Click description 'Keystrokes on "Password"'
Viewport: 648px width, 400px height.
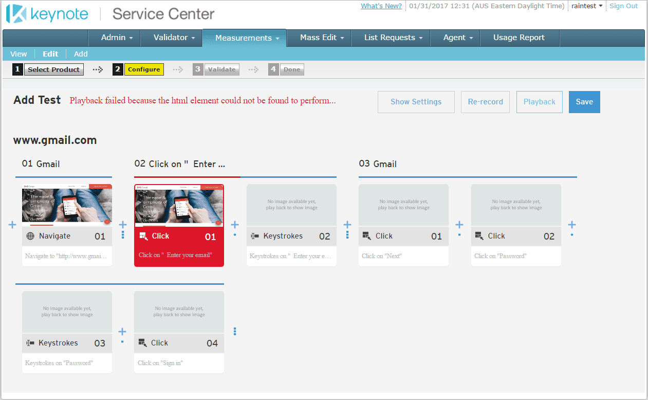tap(59, 362)
